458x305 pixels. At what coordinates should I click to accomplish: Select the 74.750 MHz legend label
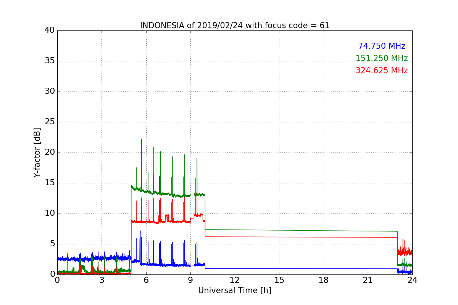(x=382, y=46)
